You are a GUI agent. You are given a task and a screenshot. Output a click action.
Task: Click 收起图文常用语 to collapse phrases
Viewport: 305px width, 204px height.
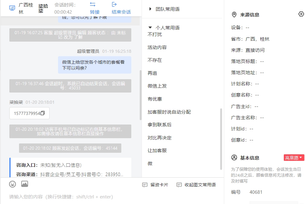click(196, 185)
